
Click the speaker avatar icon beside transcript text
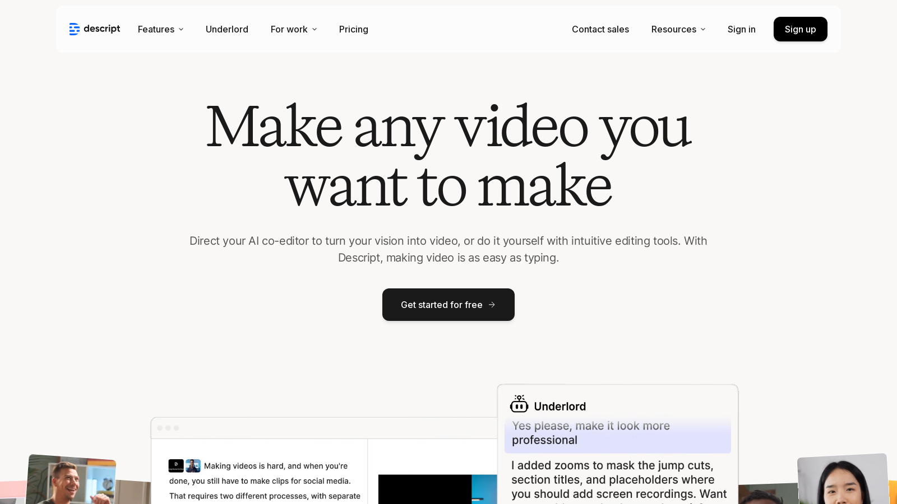193,465
